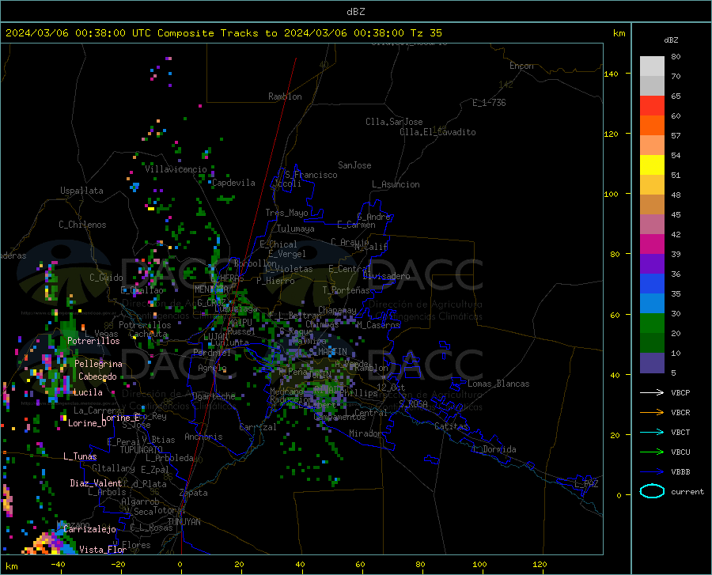Viewport: 712px width, 575px height.
Task: Click the 'Lucila' map label
Action: (88, 392)
